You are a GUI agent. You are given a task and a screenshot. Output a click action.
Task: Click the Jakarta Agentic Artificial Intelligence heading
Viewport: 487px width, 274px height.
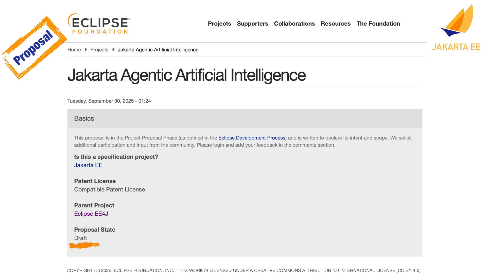pos(186,75)
